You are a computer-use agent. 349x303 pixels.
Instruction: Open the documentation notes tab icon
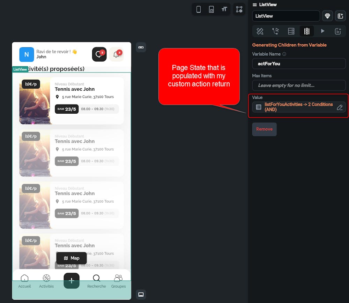pyautogui.click(x=338, y=31)
